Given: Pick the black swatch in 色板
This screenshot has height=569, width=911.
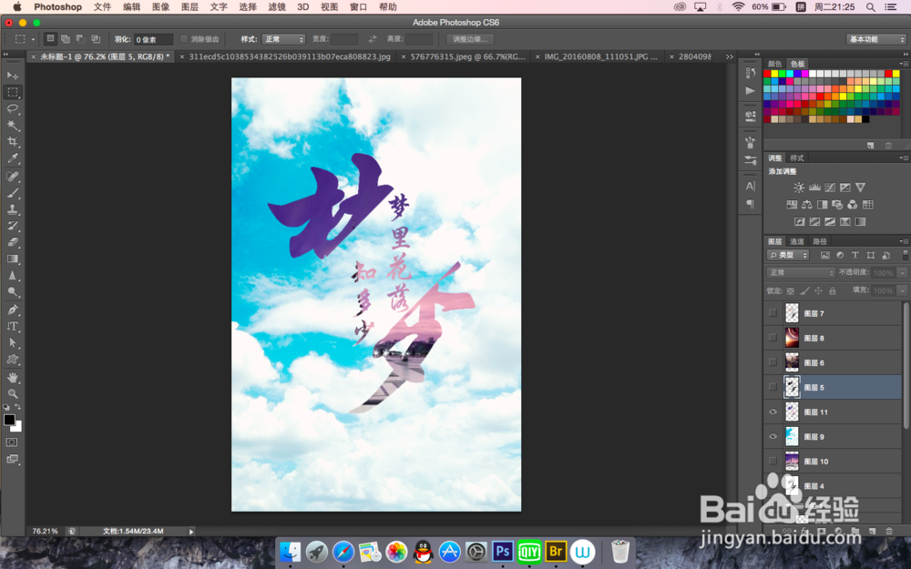Looking at the screenshot, I should pyautogui.click(x=865, y=119).
